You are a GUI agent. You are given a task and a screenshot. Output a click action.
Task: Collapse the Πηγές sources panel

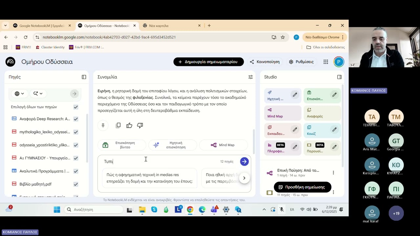84,77
